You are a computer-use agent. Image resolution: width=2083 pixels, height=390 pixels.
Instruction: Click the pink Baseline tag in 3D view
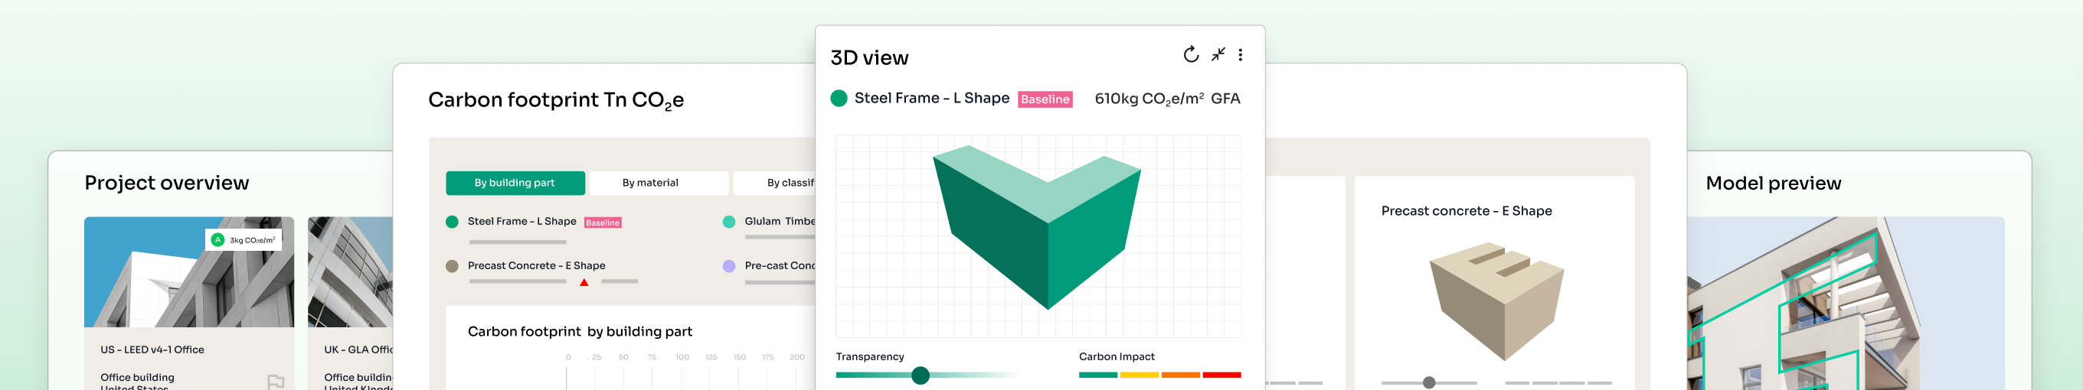1045,99
